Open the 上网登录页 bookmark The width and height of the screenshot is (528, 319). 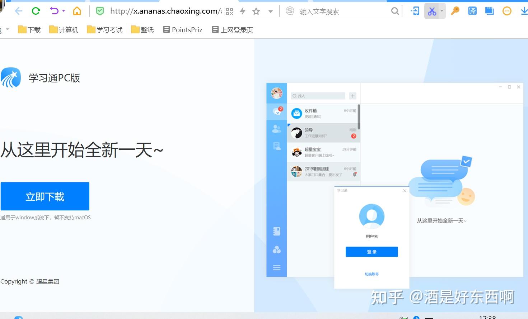233,30
